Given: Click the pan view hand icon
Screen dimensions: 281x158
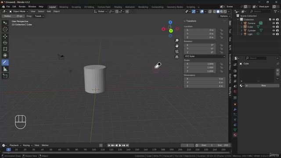Looking at the screenshot, I should [x=177, y=46].
